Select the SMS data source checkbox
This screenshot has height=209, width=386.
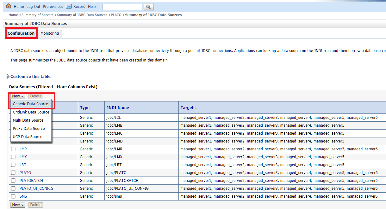tap(13, 196)
